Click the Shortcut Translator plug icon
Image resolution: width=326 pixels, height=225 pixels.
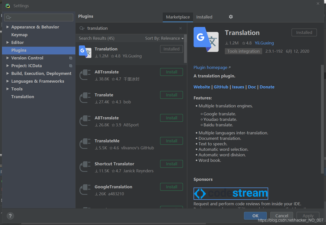(85, 167)
